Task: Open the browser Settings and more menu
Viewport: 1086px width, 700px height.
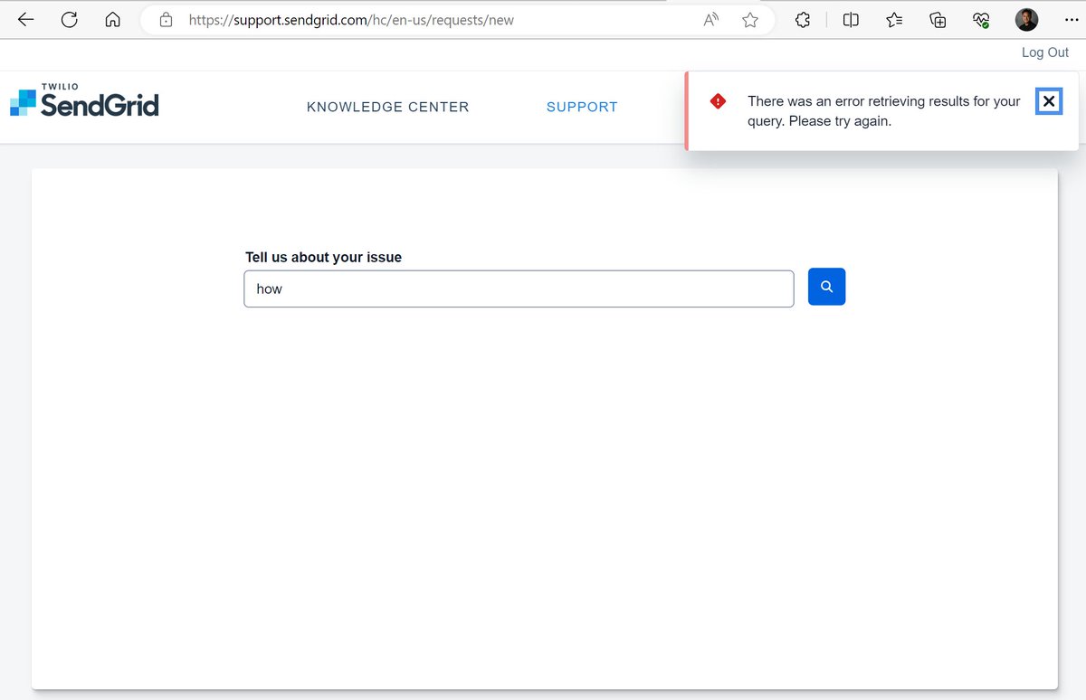Action: [1072, 20]
